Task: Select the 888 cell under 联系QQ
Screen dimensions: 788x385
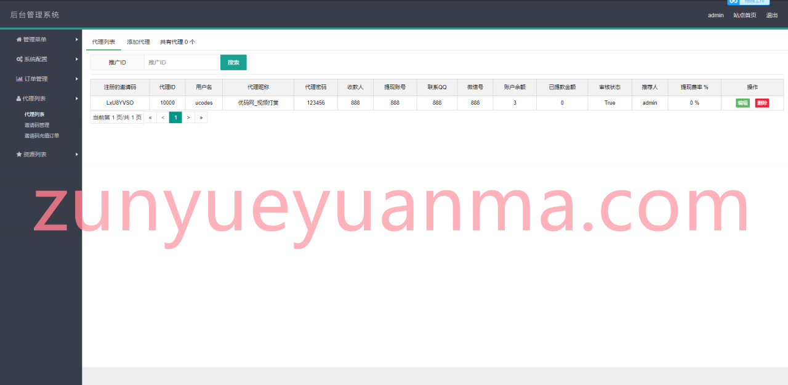Action: click(x=437, y=103)
